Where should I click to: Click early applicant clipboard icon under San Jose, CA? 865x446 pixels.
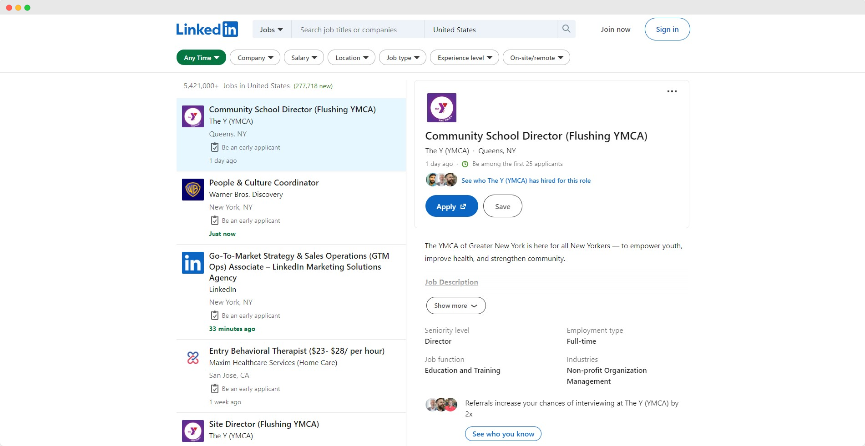(x=215, y=389)
